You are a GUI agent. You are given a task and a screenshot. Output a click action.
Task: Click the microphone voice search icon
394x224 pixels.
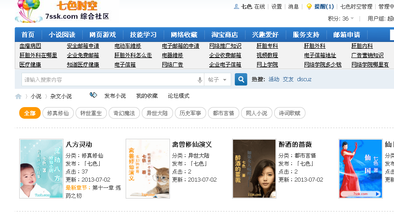tap(200, 80)
